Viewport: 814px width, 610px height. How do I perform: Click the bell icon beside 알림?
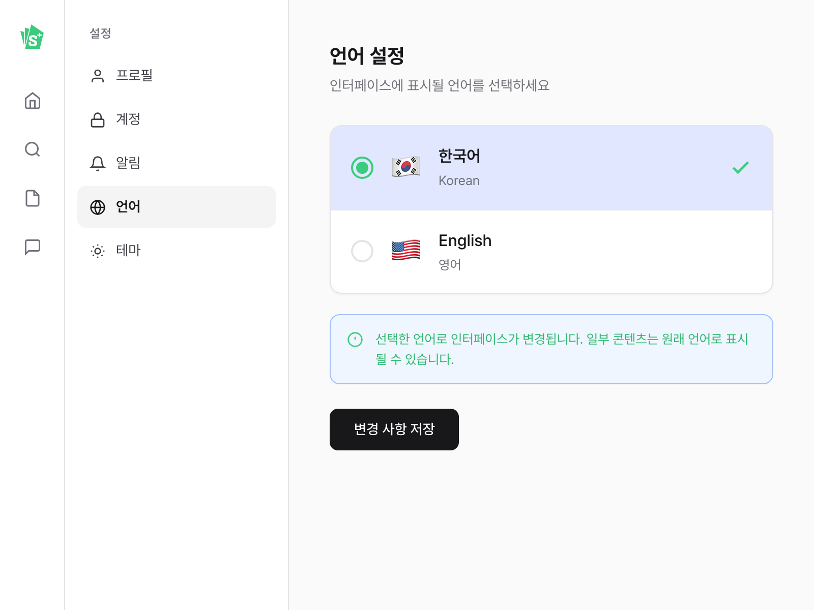97,163
